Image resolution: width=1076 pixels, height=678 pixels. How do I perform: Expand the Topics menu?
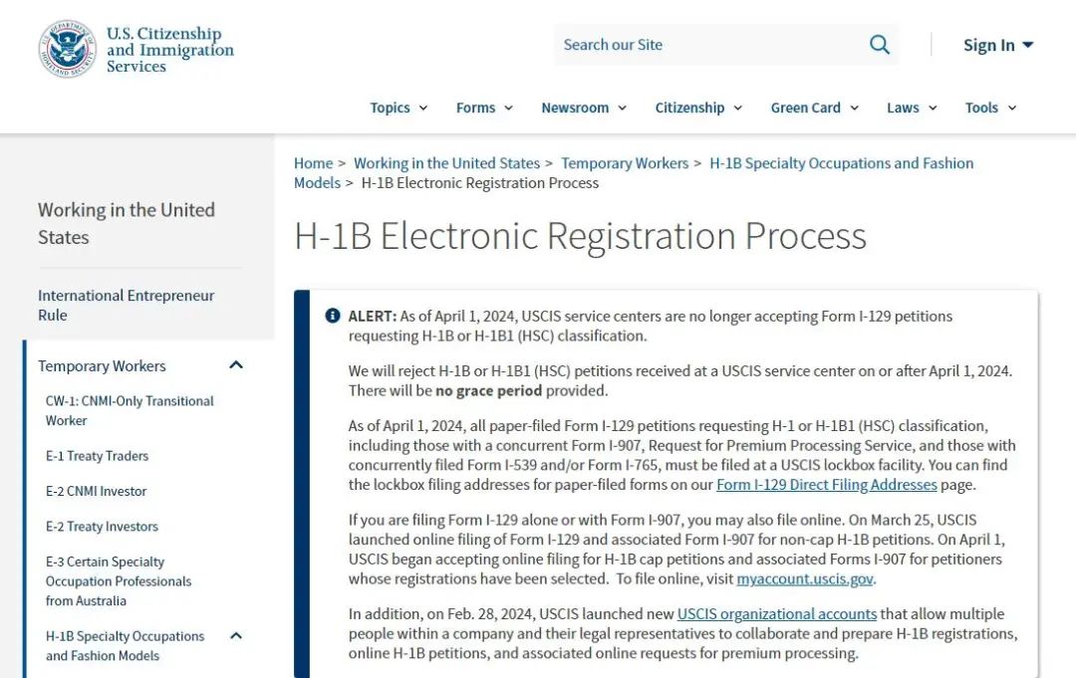tap(399, 108)
